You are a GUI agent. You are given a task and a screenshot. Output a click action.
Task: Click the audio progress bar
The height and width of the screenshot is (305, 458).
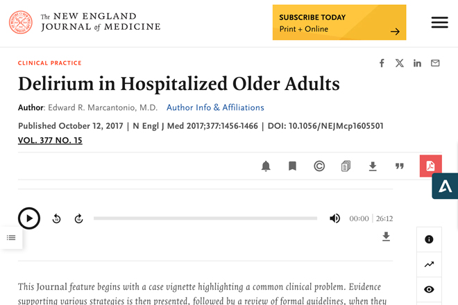click(205, 218)
